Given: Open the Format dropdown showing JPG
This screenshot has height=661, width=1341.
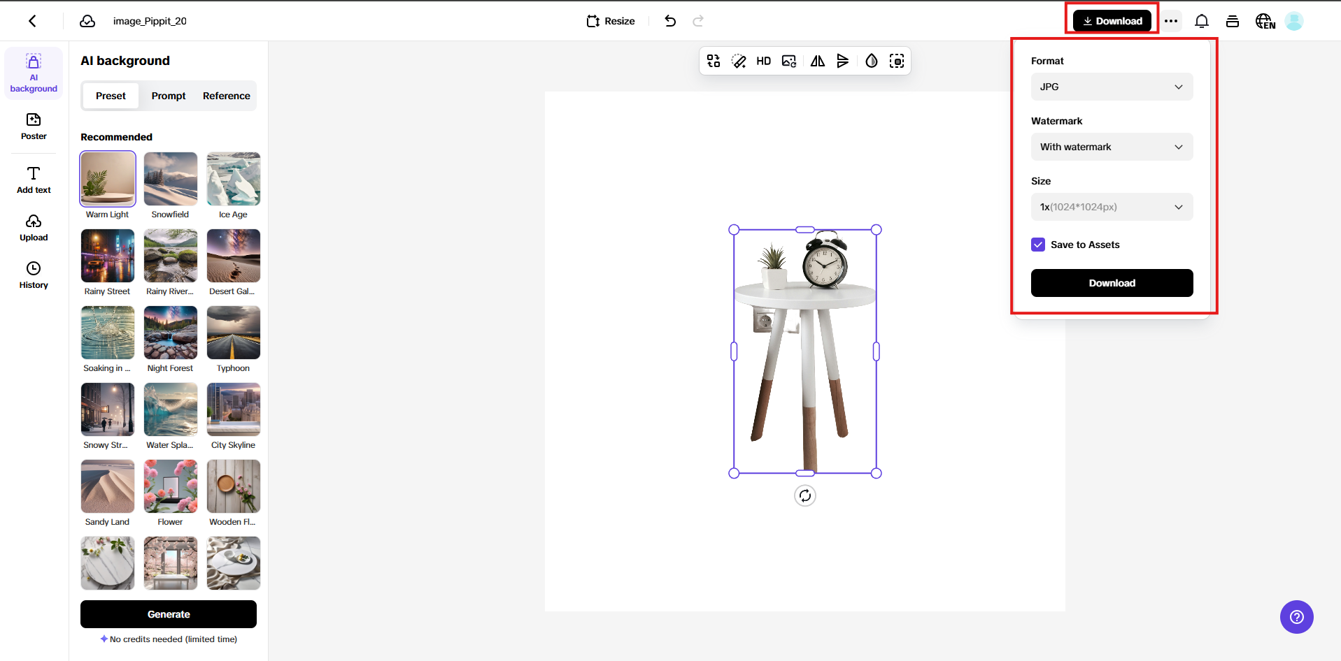Looking at the screenshot, I should [x=1112, y=87].
